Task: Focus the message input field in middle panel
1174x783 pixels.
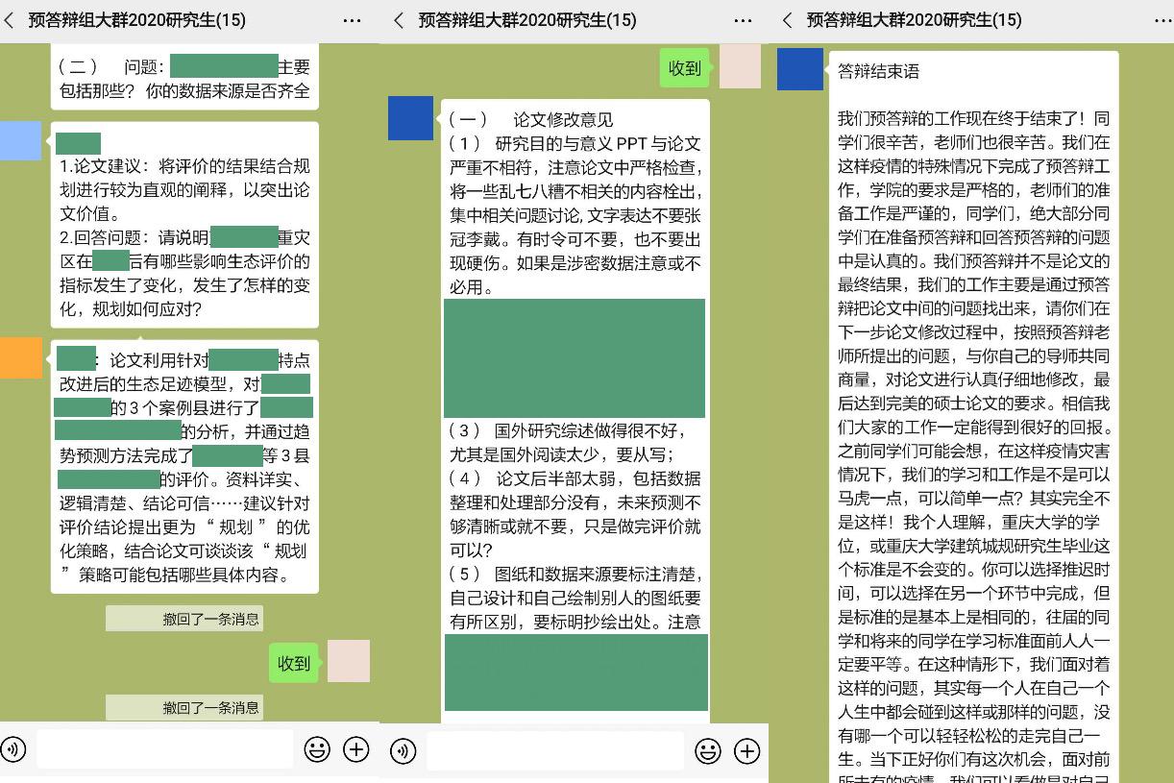Action: [555, 750]
